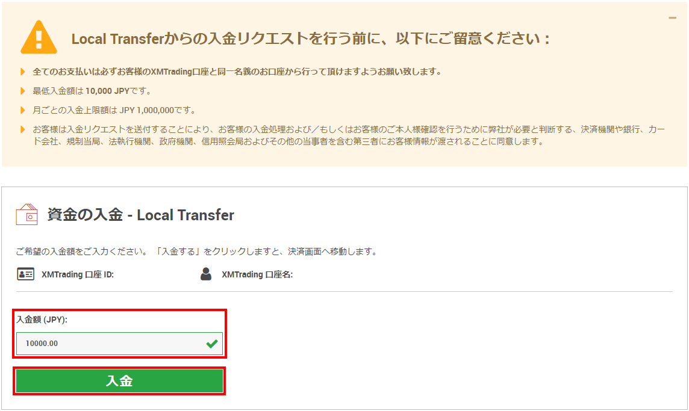This screenshot has width=689, height=411.
Task: Click the XMTrading 口座 ID: label
Action: [x=78, y=274]
